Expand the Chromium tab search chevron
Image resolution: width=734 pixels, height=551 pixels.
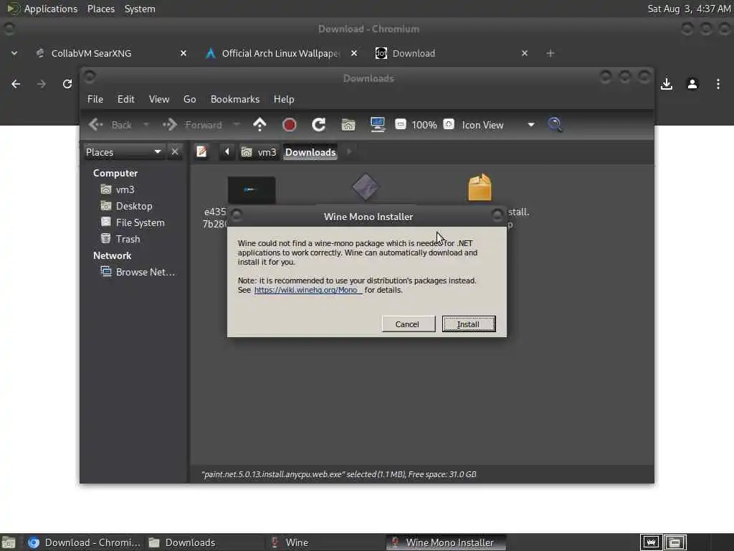[x=14, y=53]
